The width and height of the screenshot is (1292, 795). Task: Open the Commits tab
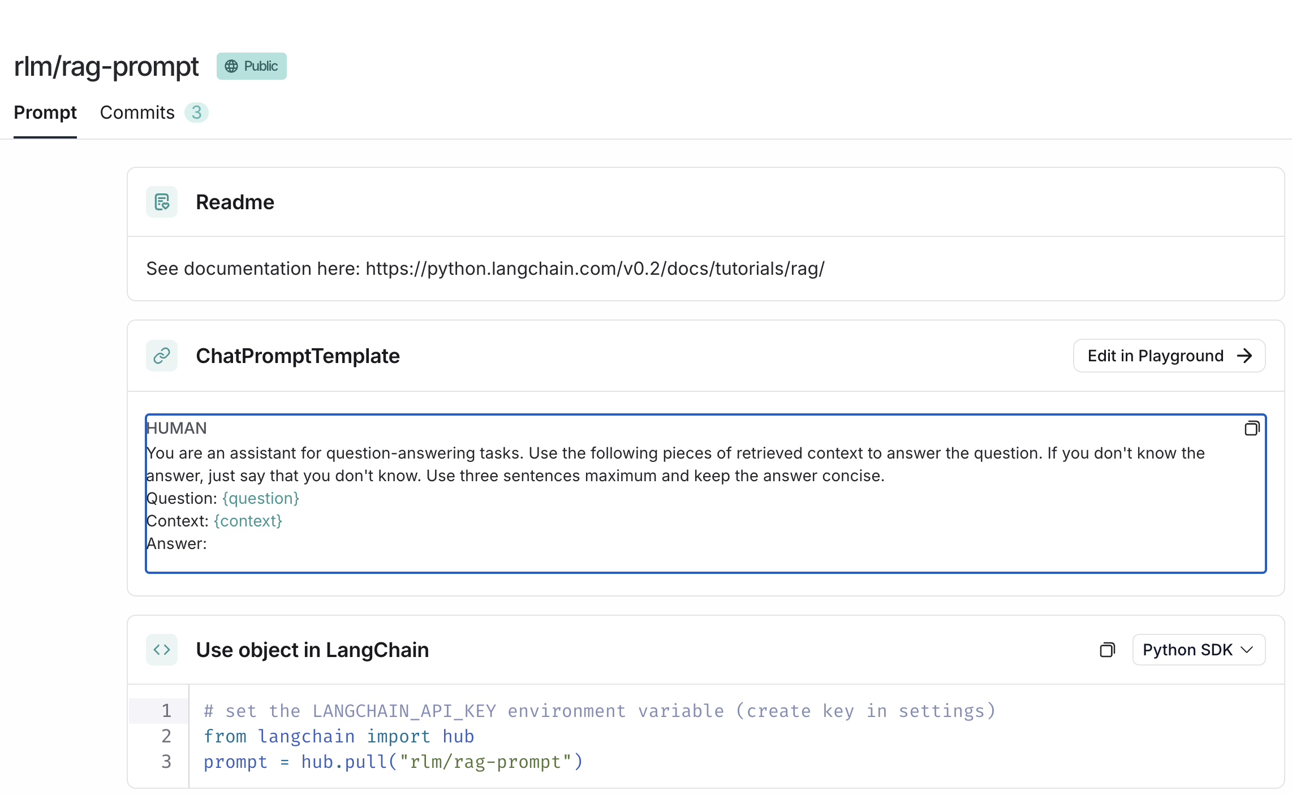point(137,113)
